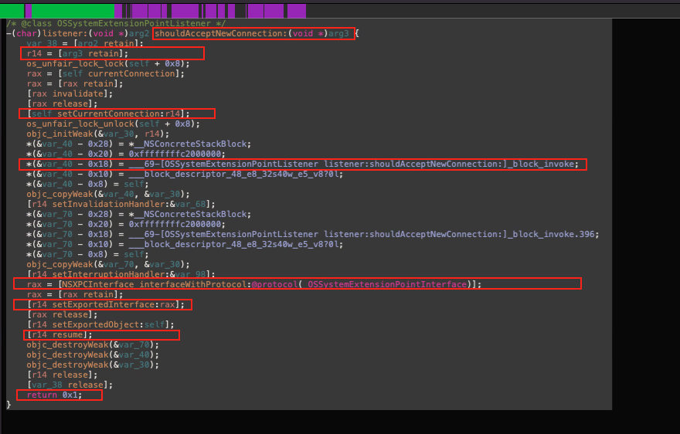680x434 pixels.
Task: Click the [r14 release] line
Action: coord(62,375)
